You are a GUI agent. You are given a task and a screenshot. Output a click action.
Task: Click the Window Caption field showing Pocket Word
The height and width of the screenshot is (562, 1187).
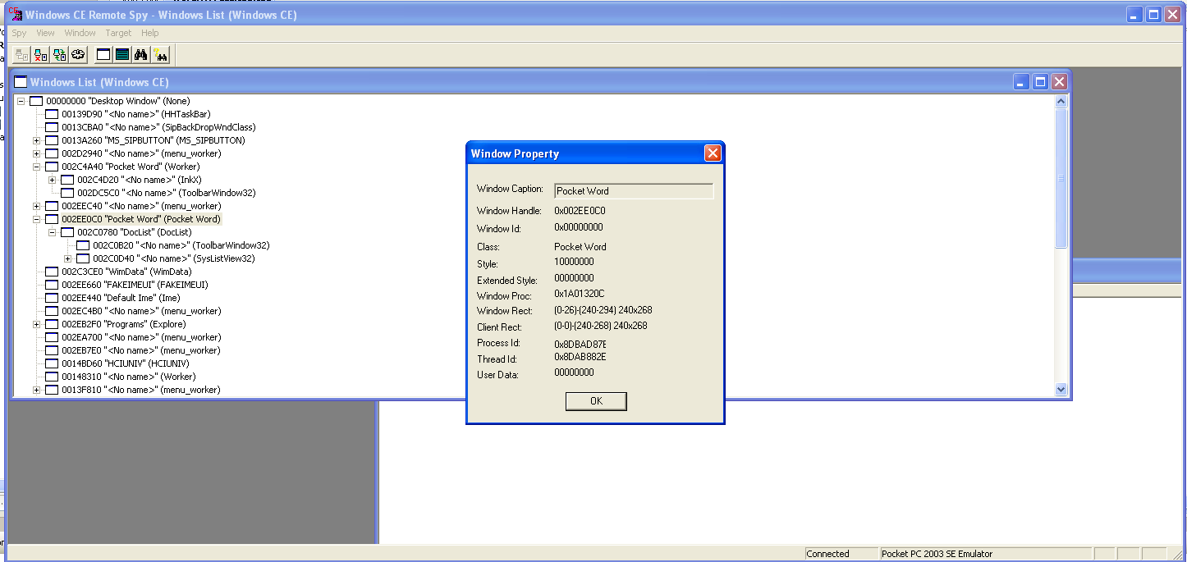click(x=634, y=191)
